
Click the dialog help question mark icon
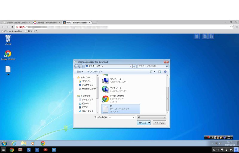(165, 72)
